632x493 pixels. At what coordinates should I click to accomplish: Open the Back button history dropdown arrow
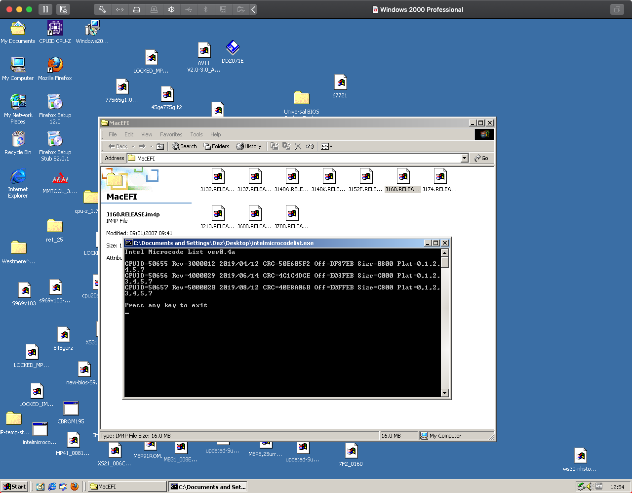tap(133, 147)
